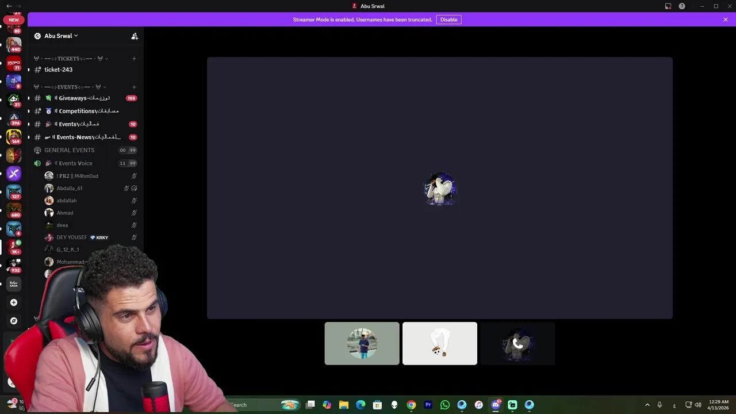Select avatar in center of call view
Image resolution: width=736 pixels, height=414 pixels.
440,189
